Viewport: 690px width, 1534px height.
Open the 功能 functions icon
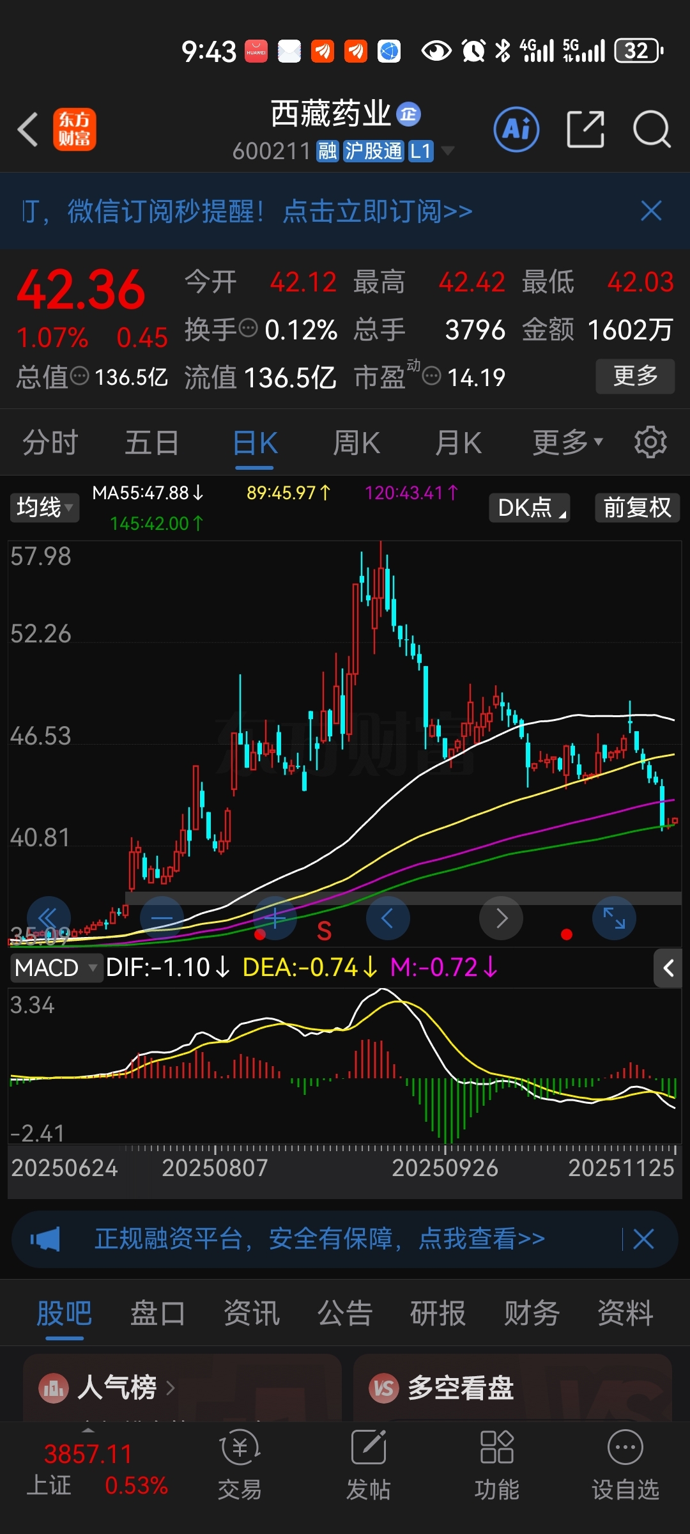[x=496, y=1466]
